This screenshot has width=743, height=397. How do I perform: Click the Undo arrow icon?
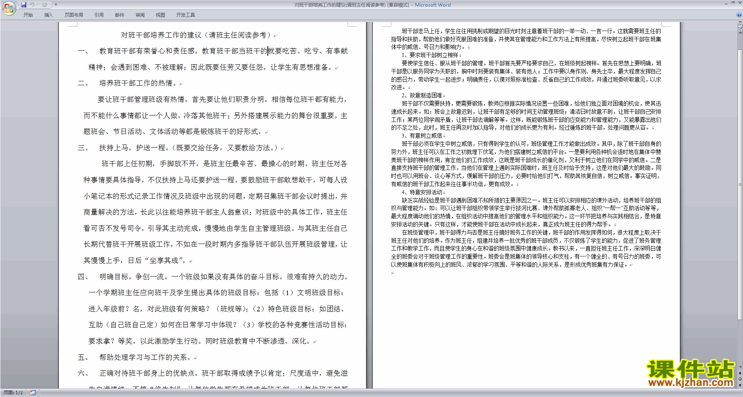(x=32, y=5)
